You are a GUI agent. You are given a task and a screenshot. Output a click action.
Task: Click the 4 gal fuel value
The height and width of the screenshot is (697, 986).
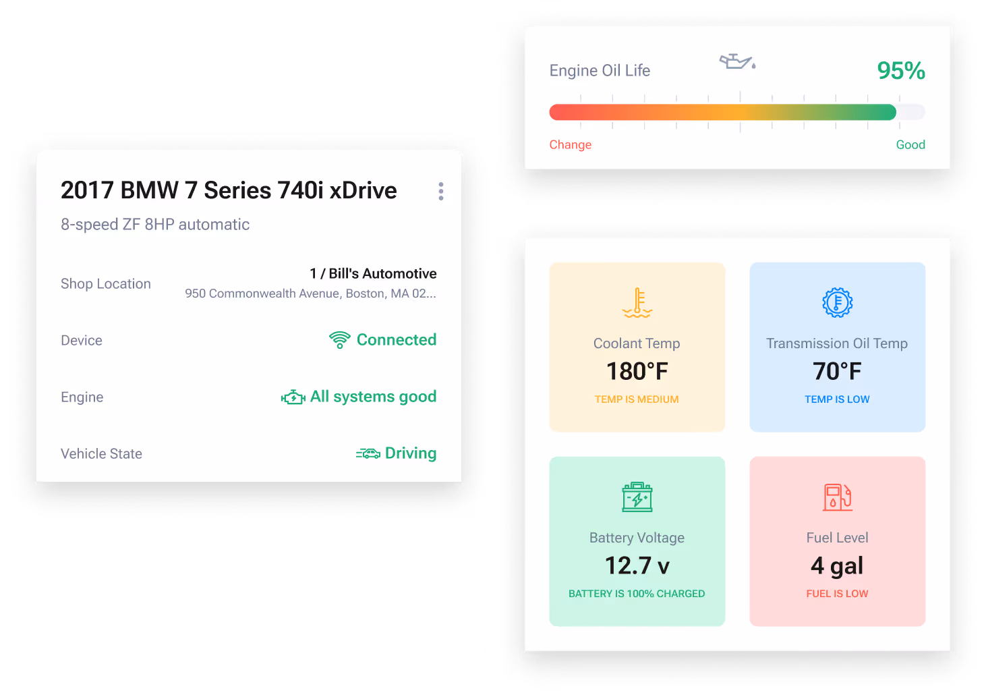(837, 565)
